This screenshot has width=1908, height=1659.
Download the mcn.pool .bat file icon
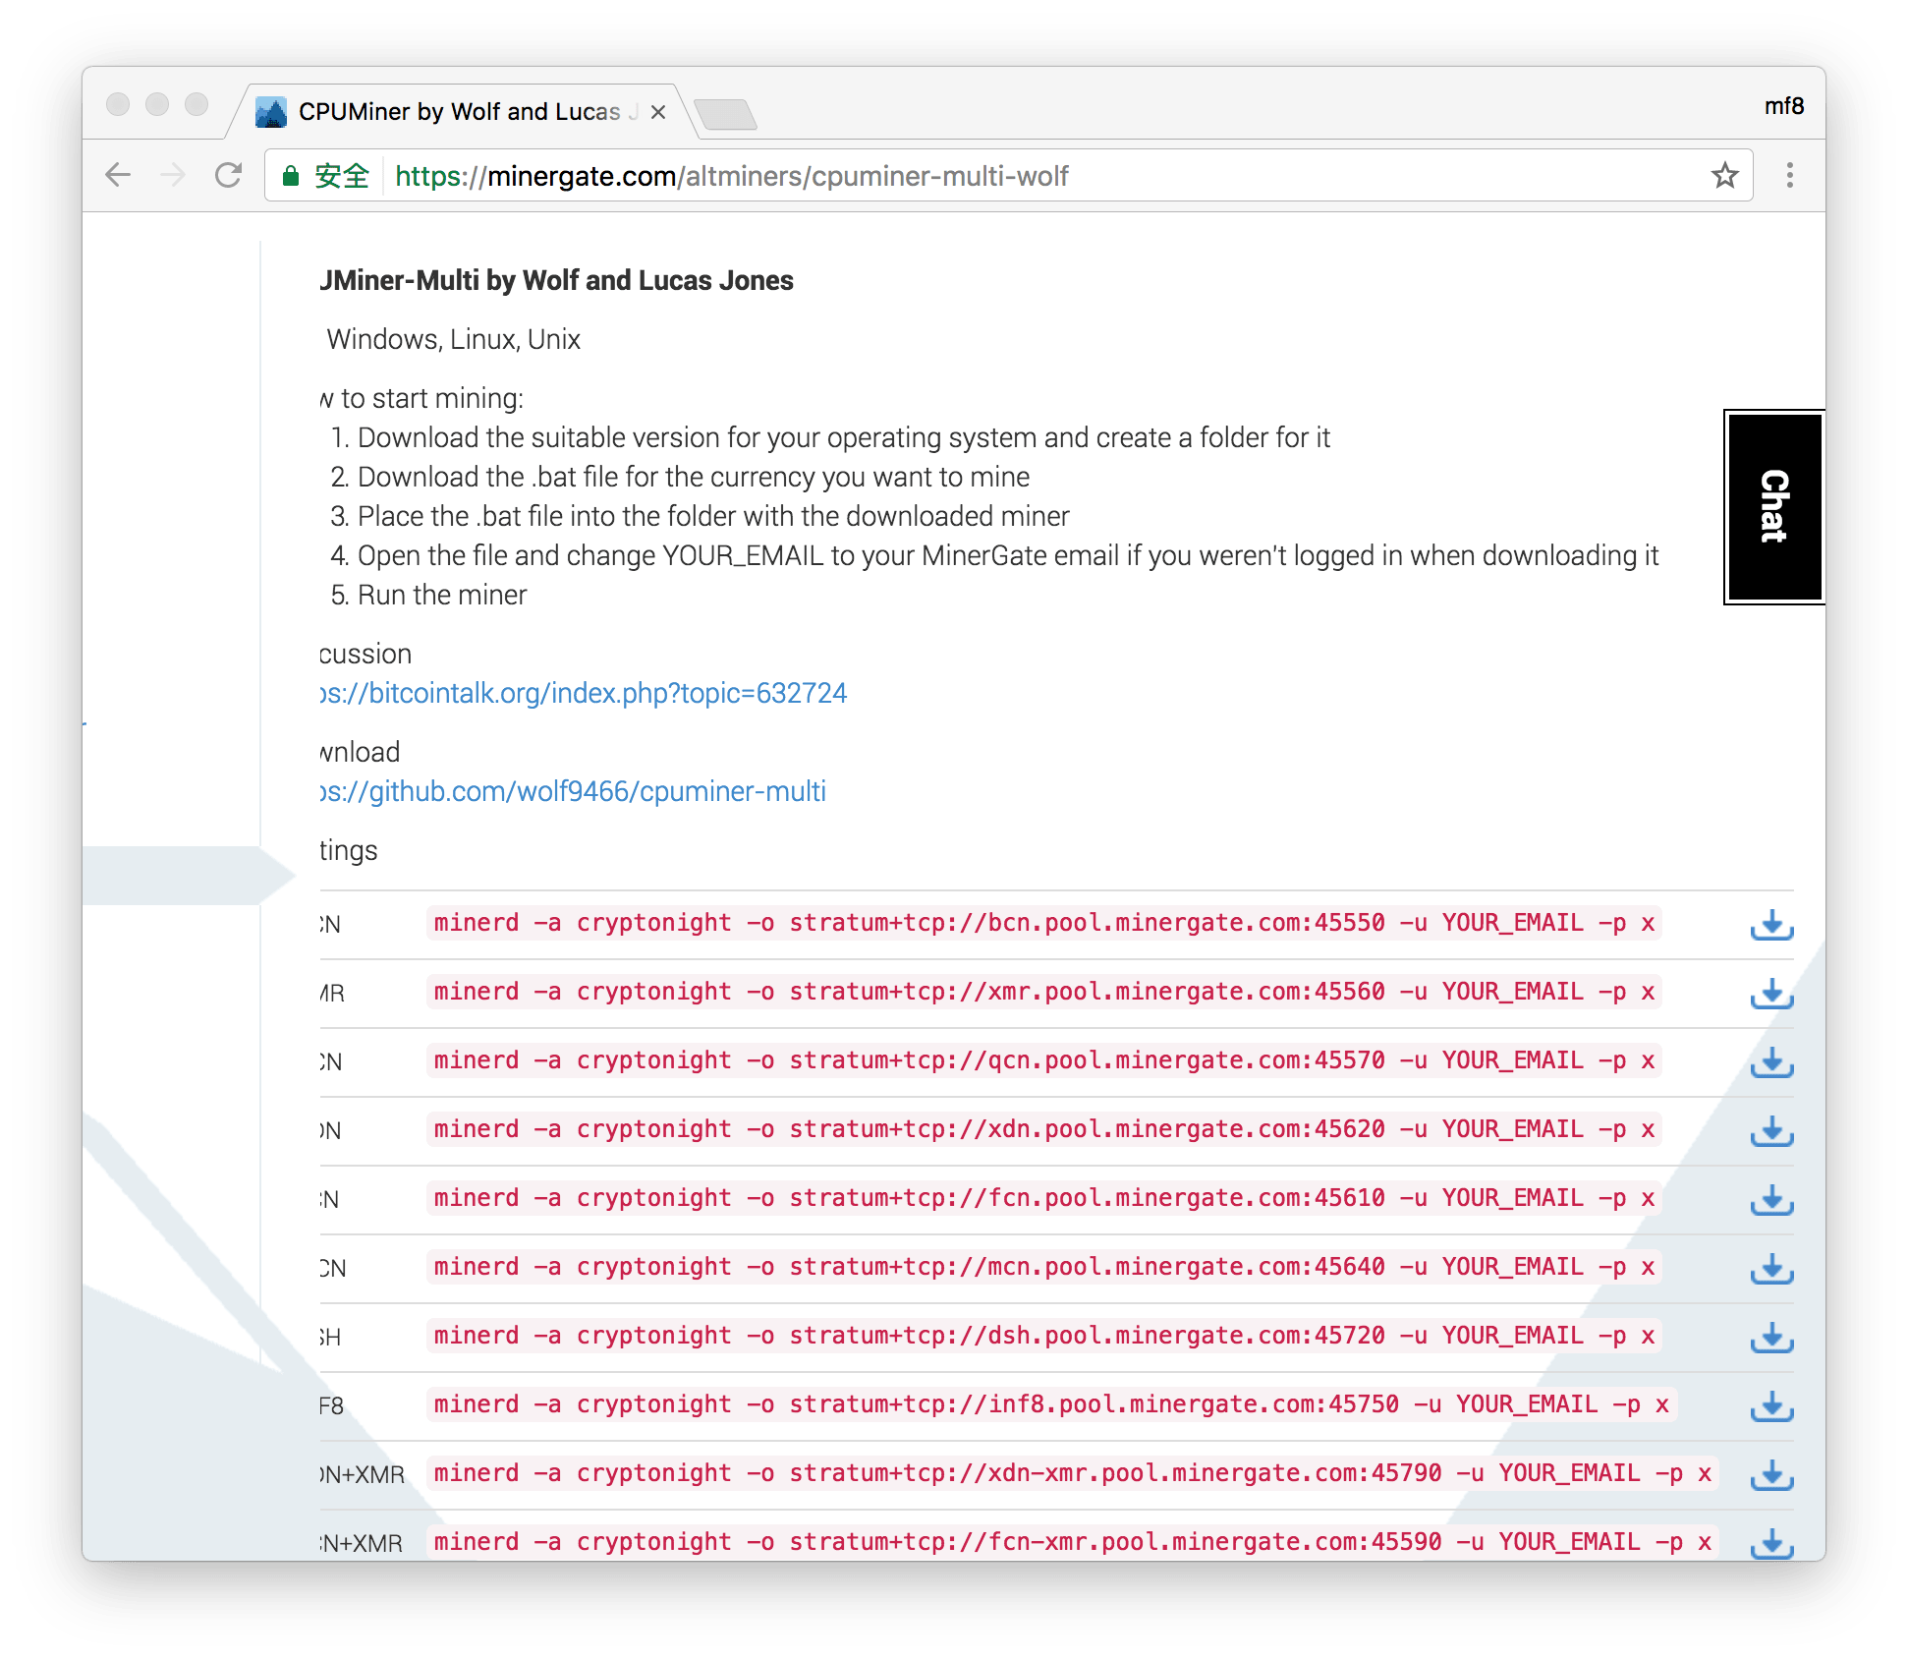pos(1771,1269)
